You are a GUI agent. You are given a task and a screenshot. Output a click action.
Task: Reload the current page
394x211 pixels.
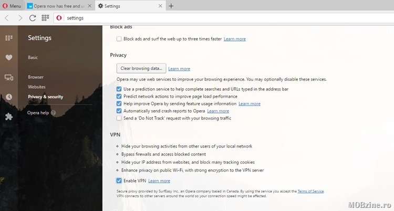click(33, 18)
